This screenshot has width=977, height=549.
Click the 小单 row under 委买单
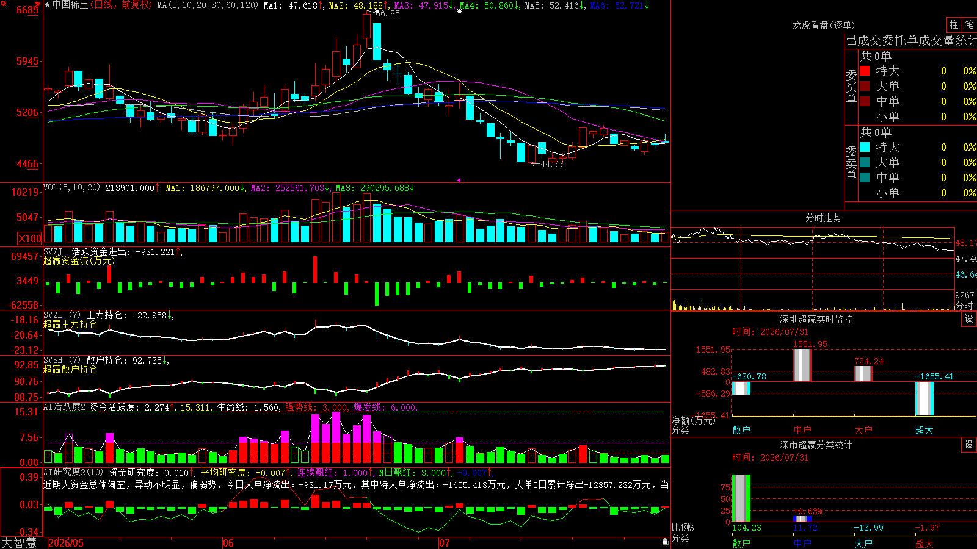[x=918, y=117]
